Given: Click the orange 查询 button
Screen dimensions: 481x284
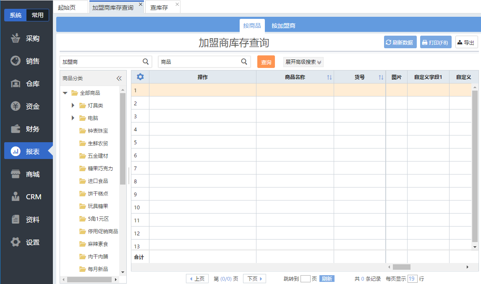Looking at the screenshot, I should [x=266, y=62].
